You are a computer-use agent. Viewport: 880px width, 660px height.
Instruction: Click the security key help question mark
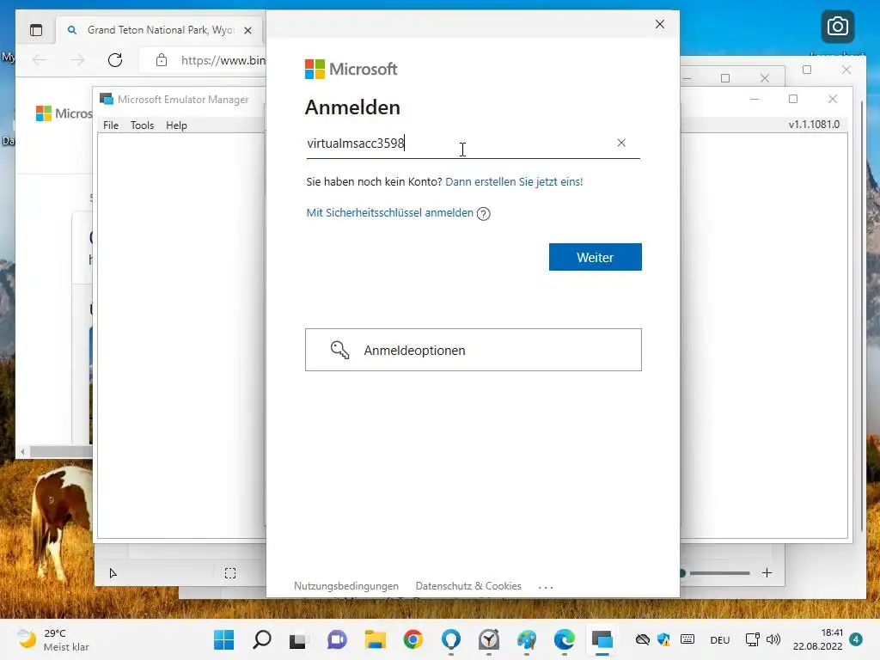click(483, 213)
